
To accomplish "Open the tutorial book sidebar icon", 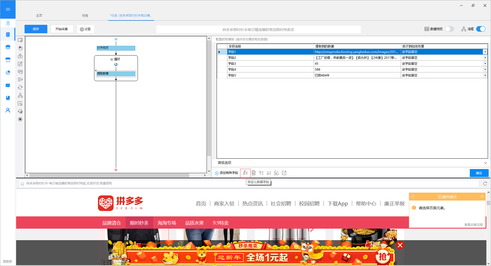I will click(8, 98).
